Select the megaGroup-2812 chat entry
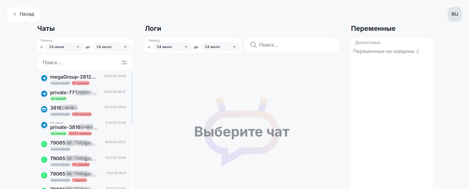 [x=73, y=77]
